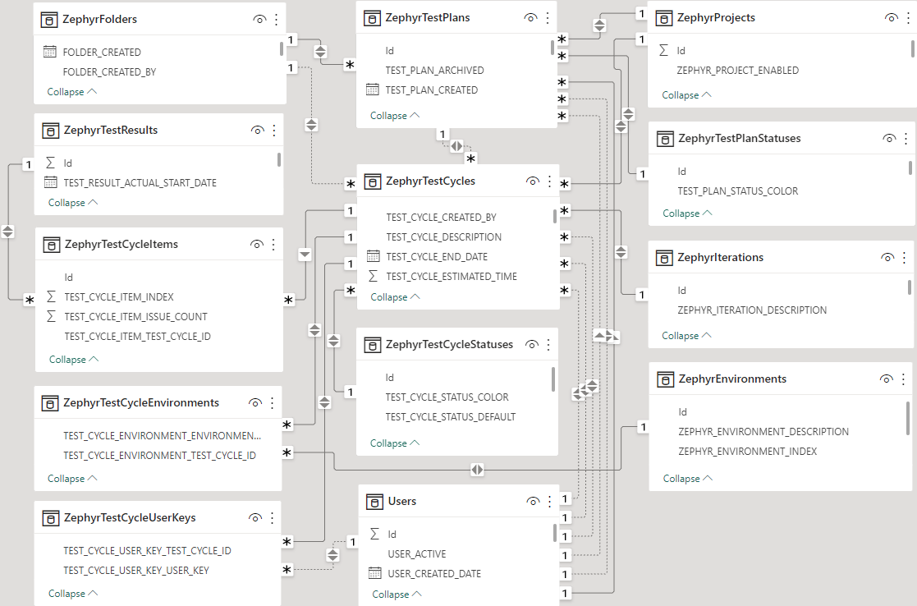Toggle visibility of ZephyrTestCycleStatuses table

pyautogui.click(x=531, y=345)
